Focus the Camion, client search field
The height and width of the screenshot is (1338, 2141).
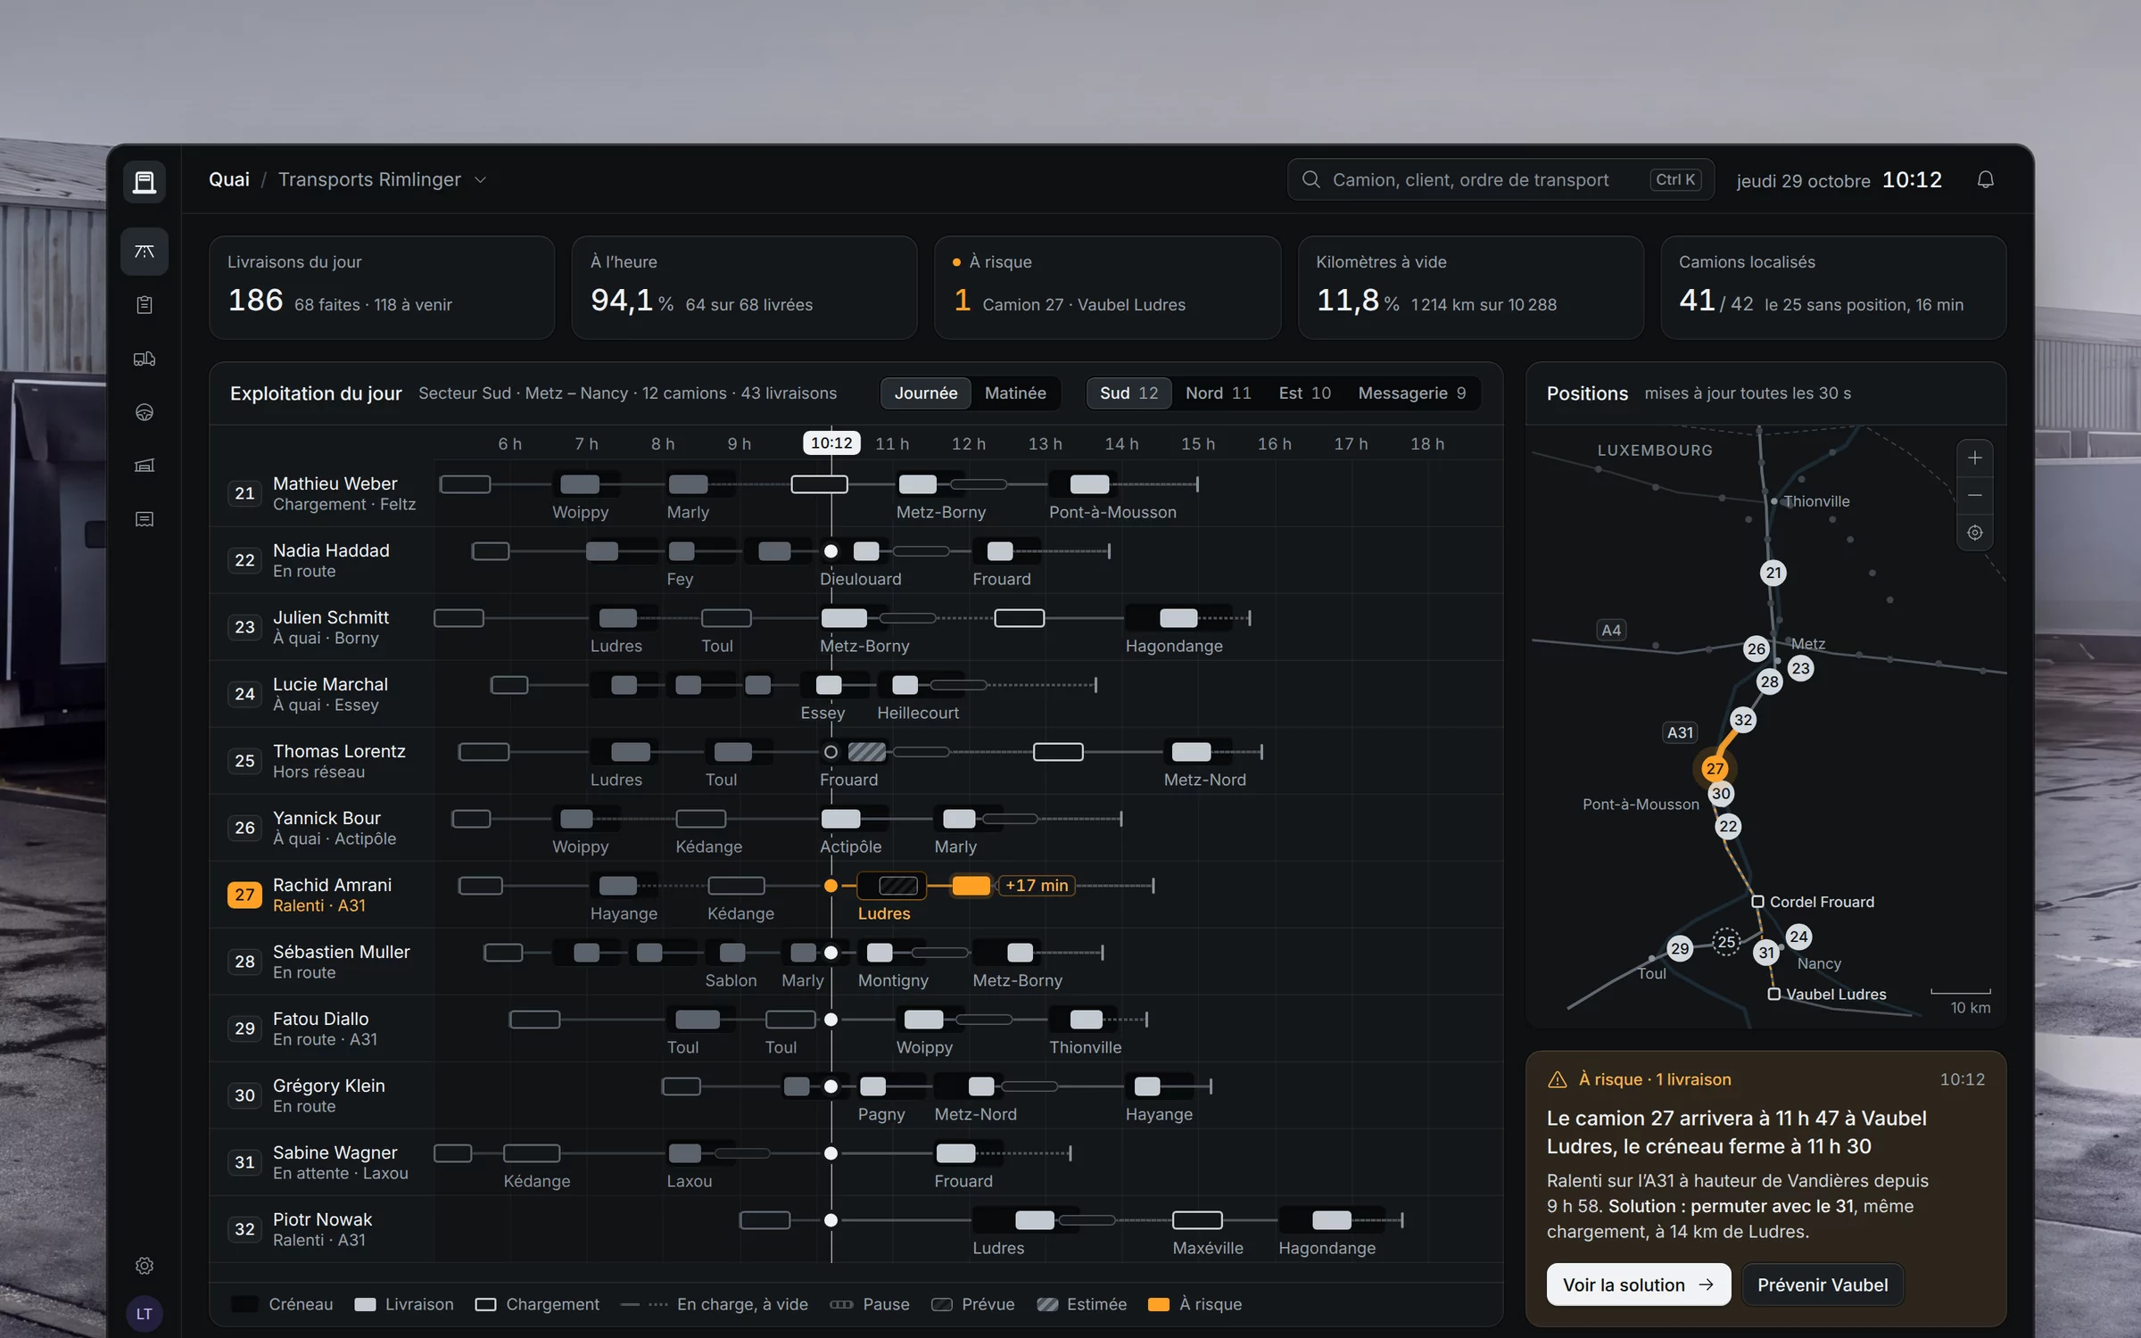click(1500, 180)
